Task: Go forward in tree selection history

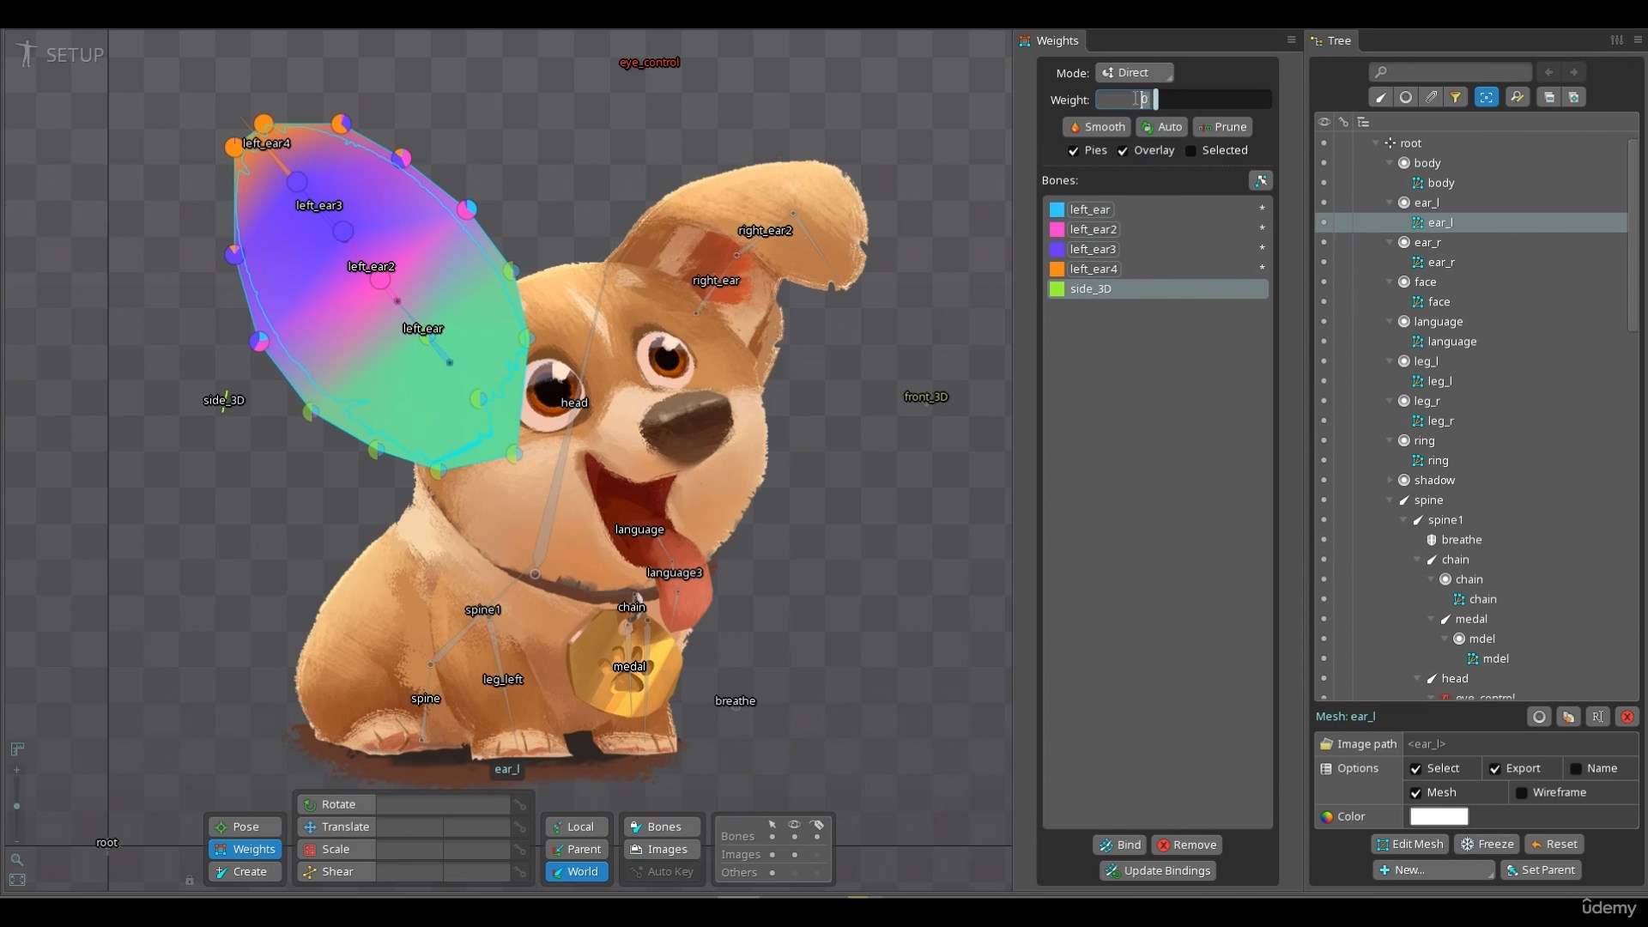Action: 1573,72
